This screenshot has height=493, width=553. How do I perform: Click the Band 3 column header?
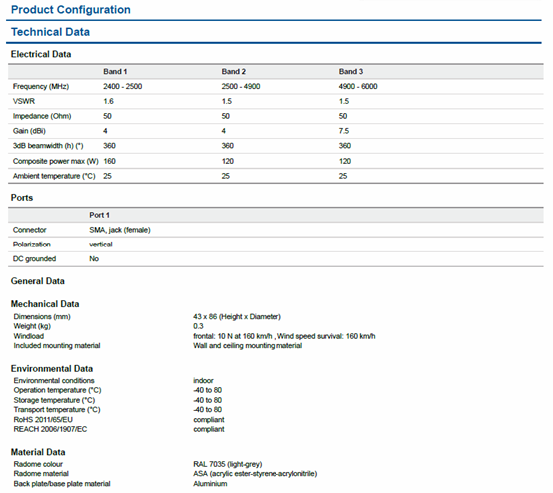[351, 71]
